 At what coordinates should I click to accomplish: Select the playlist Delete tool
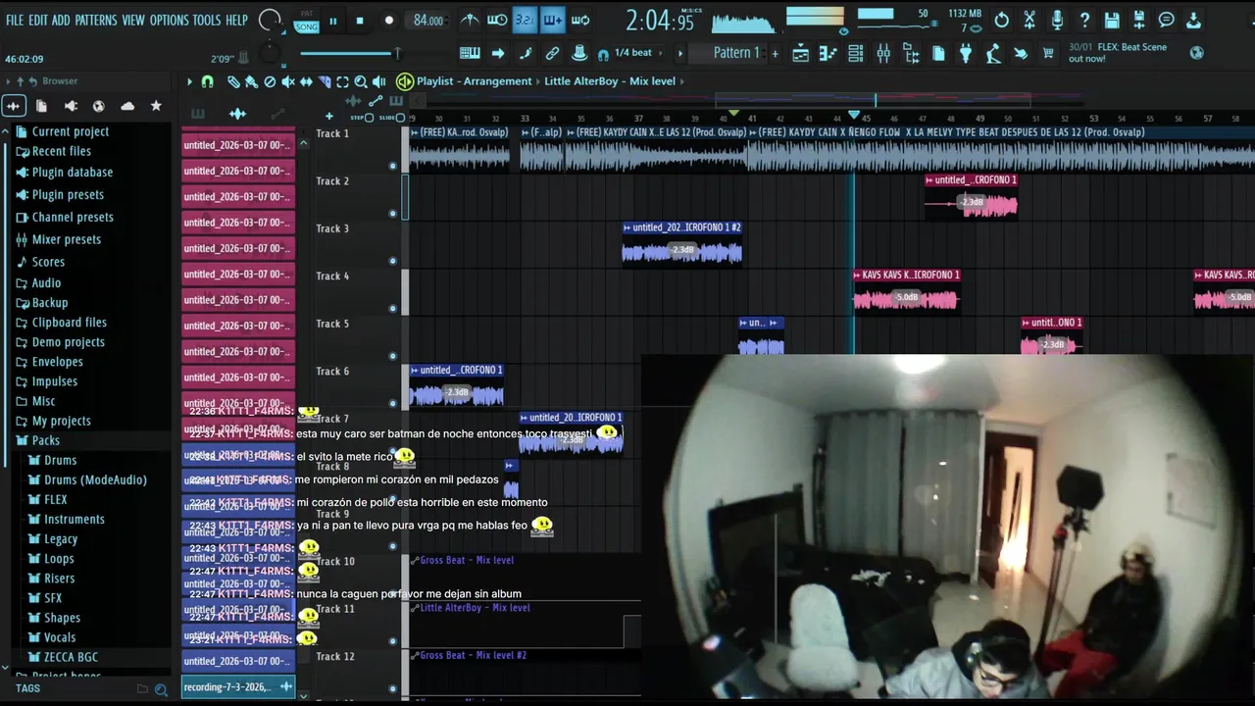[x=270, y=82]
